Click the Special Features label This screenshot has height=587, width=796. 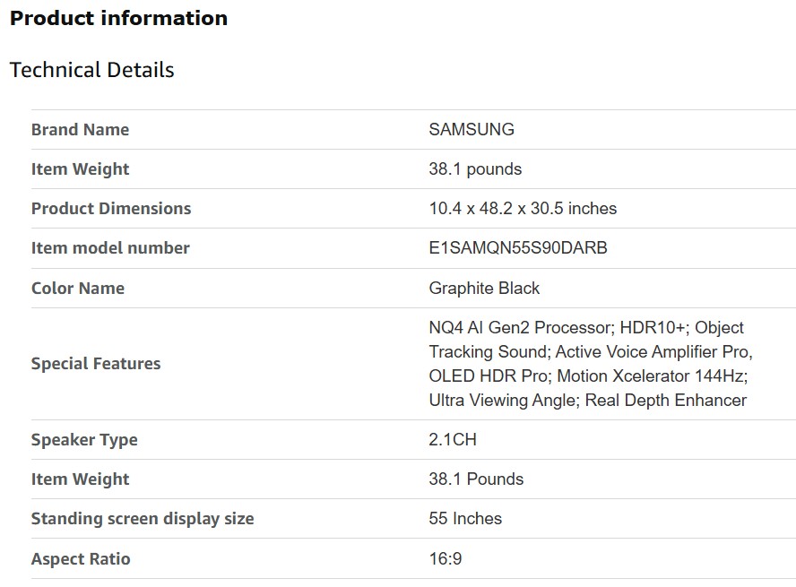pyautogui.click(x=96, y=364)
